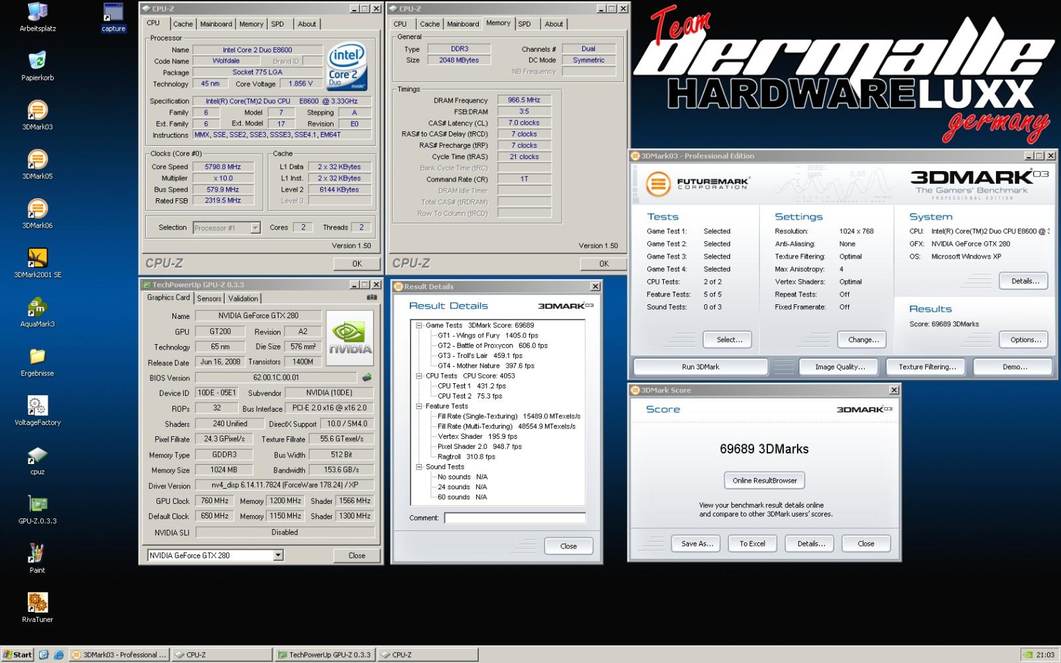Image resolution: width=1061 pixels, height=663 pixels.
Task: Open the Papierkorb recycle bin
Action: click(38, 66)
